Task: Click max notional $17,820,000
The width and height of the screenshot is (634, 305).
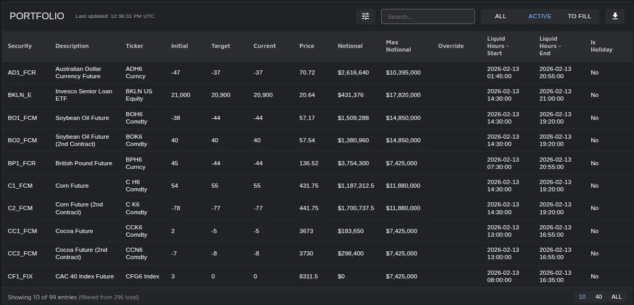Action: tap(403, 95)
